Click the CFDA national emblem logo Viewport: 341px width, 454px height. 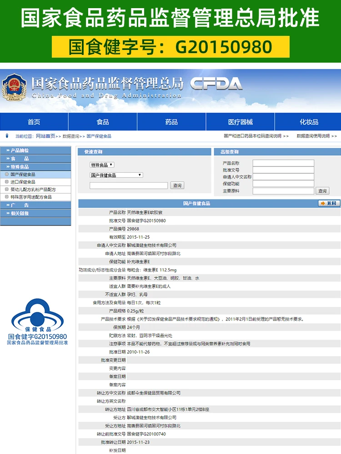click(x=14, y=88)
